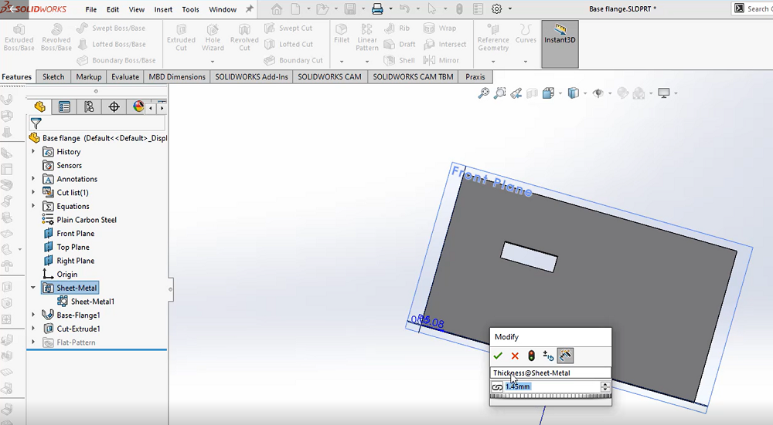Screen dimensions: 773x425
Task: Cancel Modify dialog with red X
Action: [x=515, y=356]
